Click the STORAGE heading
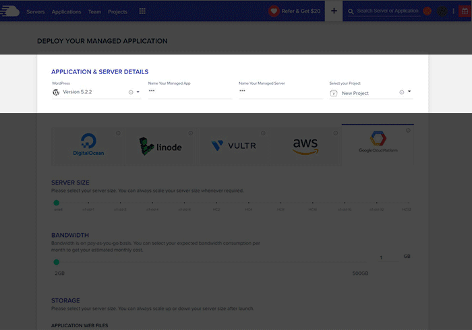Screen dimensions: 472x330 click(x=65, y=300)
